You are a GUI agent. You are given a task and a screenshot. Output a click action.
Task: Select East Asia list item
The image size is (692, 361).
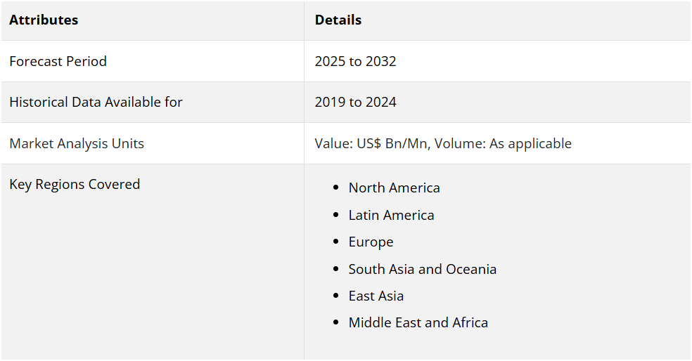(376, 296)
